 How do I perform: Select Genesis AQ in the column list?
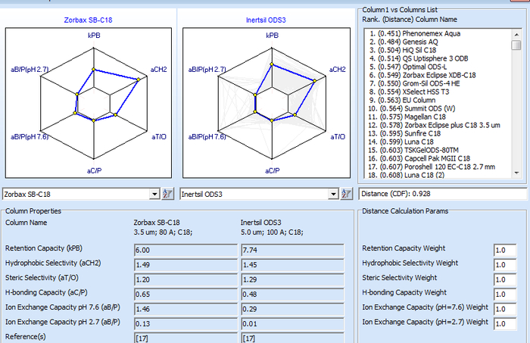(x=404, y=42)
